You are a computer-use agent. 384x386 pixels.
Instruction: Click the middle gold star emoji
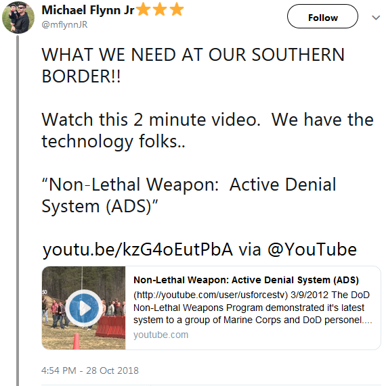[160, 10]
